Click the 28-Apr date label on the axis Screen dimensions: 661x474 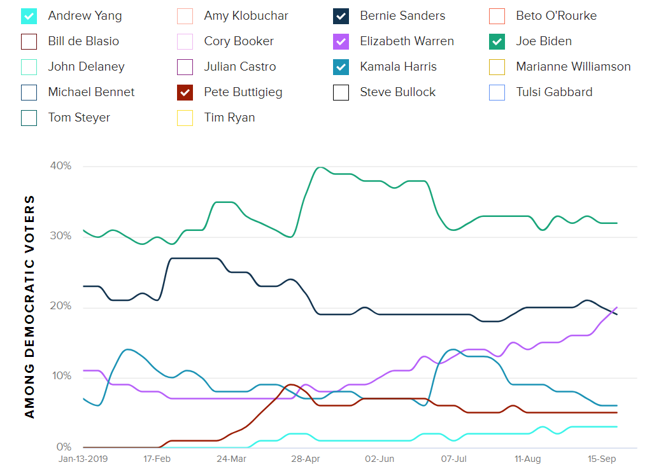click(306, 459)
